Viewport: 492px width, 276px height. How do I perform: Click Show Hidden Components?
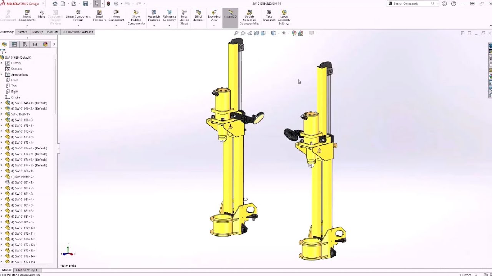[136, 17]
